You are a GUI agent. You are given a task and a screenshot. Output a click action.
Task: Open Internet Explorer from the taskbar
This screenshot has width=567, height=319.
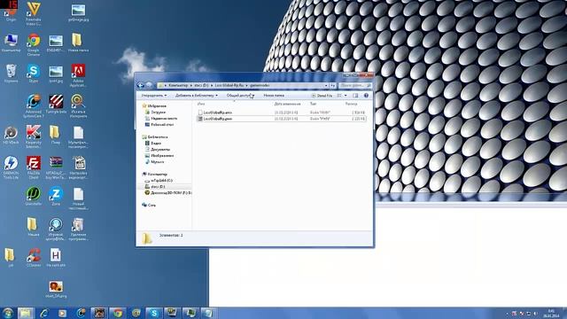point(44,313)
